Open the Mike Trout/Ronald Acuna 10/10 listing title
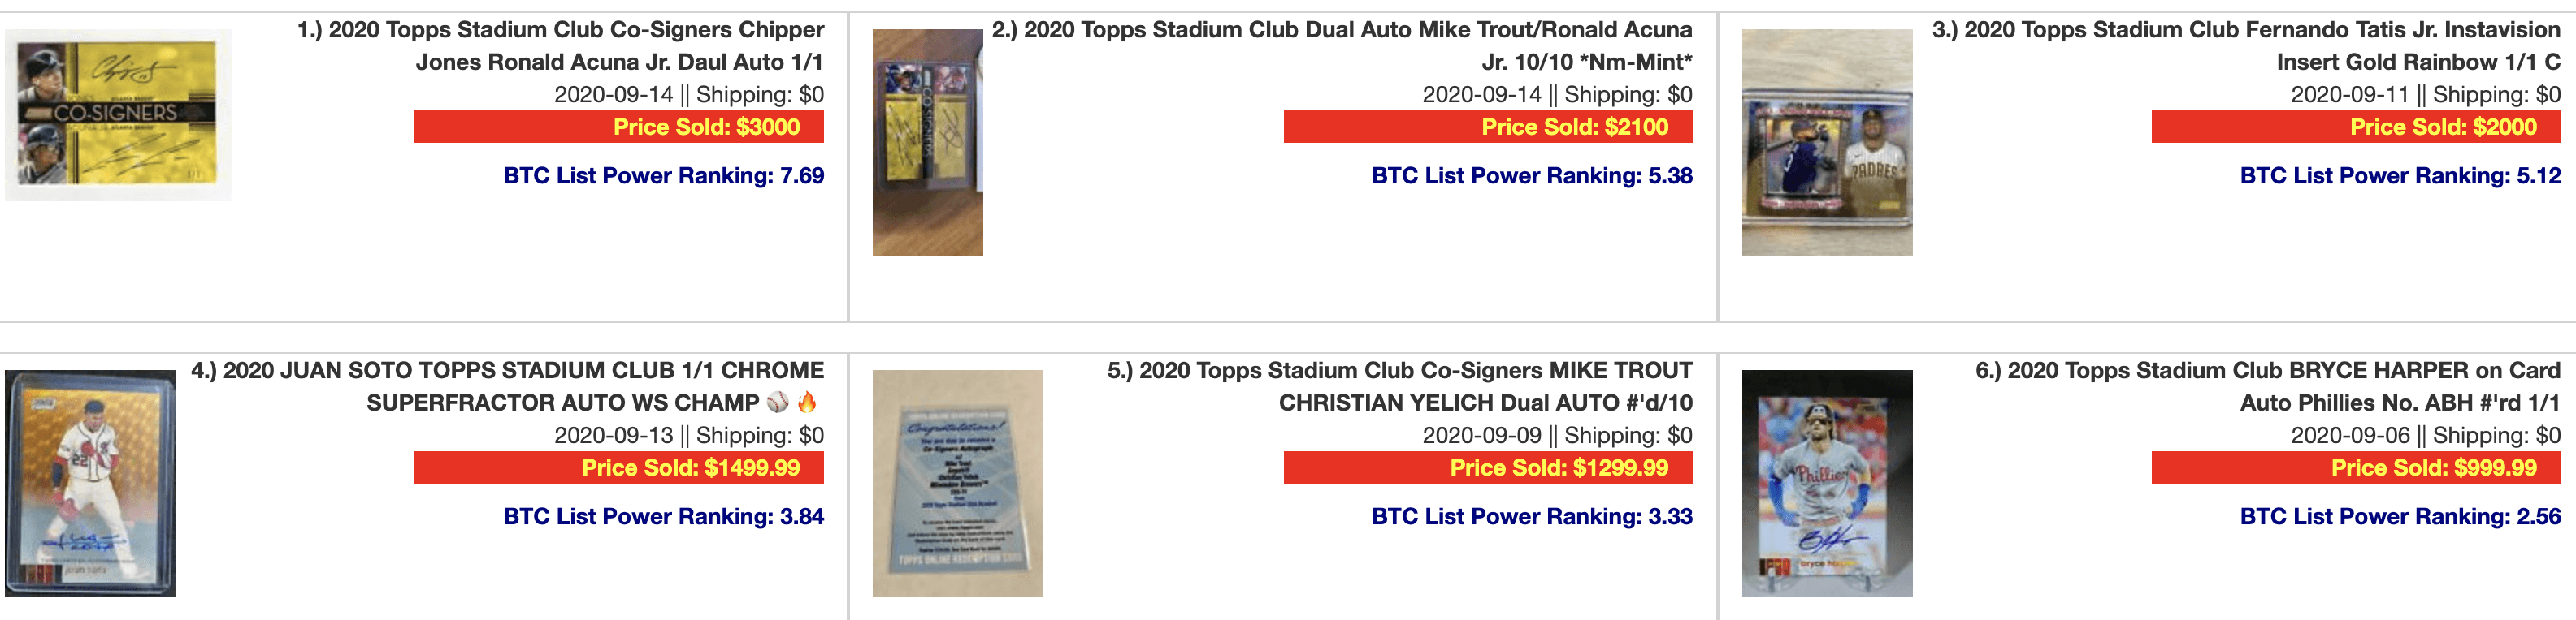2576x620 pixels. click(x=1342, y=46)
